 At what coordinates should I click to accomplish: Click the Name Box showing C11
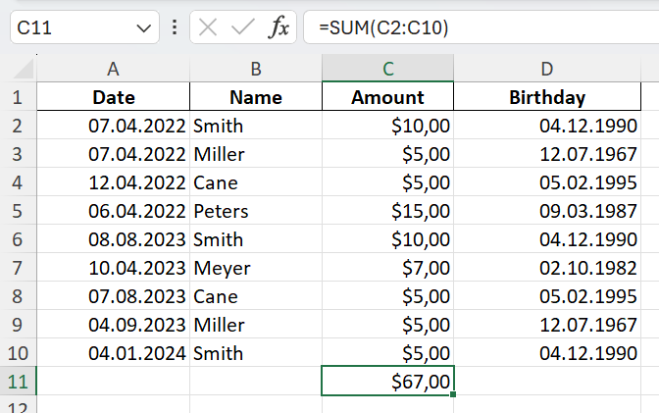84,27
